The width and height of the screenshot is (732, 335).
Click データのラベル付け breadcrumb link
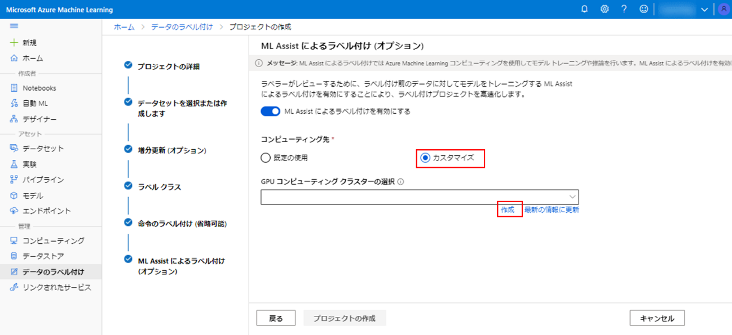[x=182, y=27]
